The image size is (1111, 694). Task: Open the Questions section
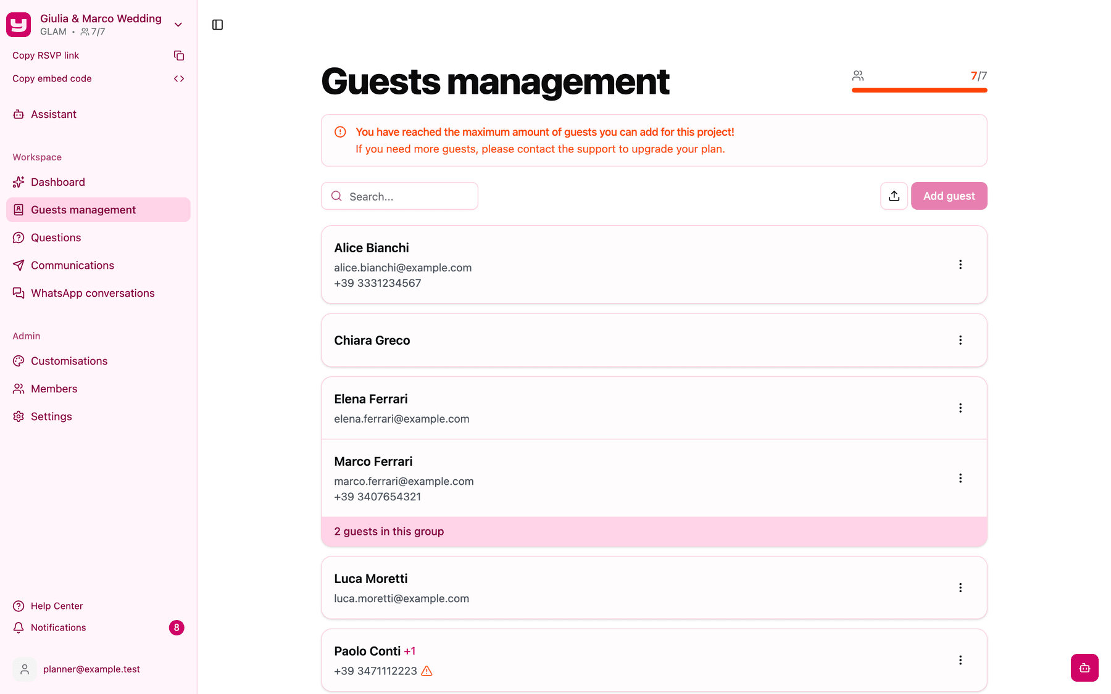98,238
